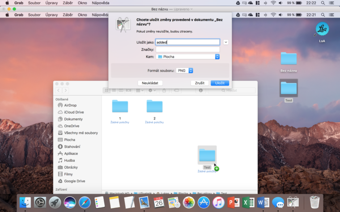Switch Finder to Cover Flow view
The image size is (340, 212).
128,91
